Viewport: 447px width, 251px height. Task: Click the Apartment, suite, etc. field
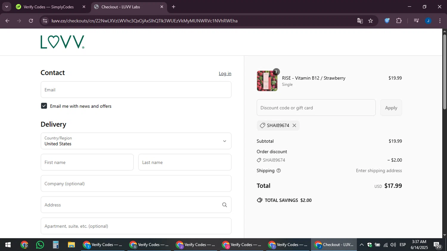pyautogui.click(x=136, y=226)
